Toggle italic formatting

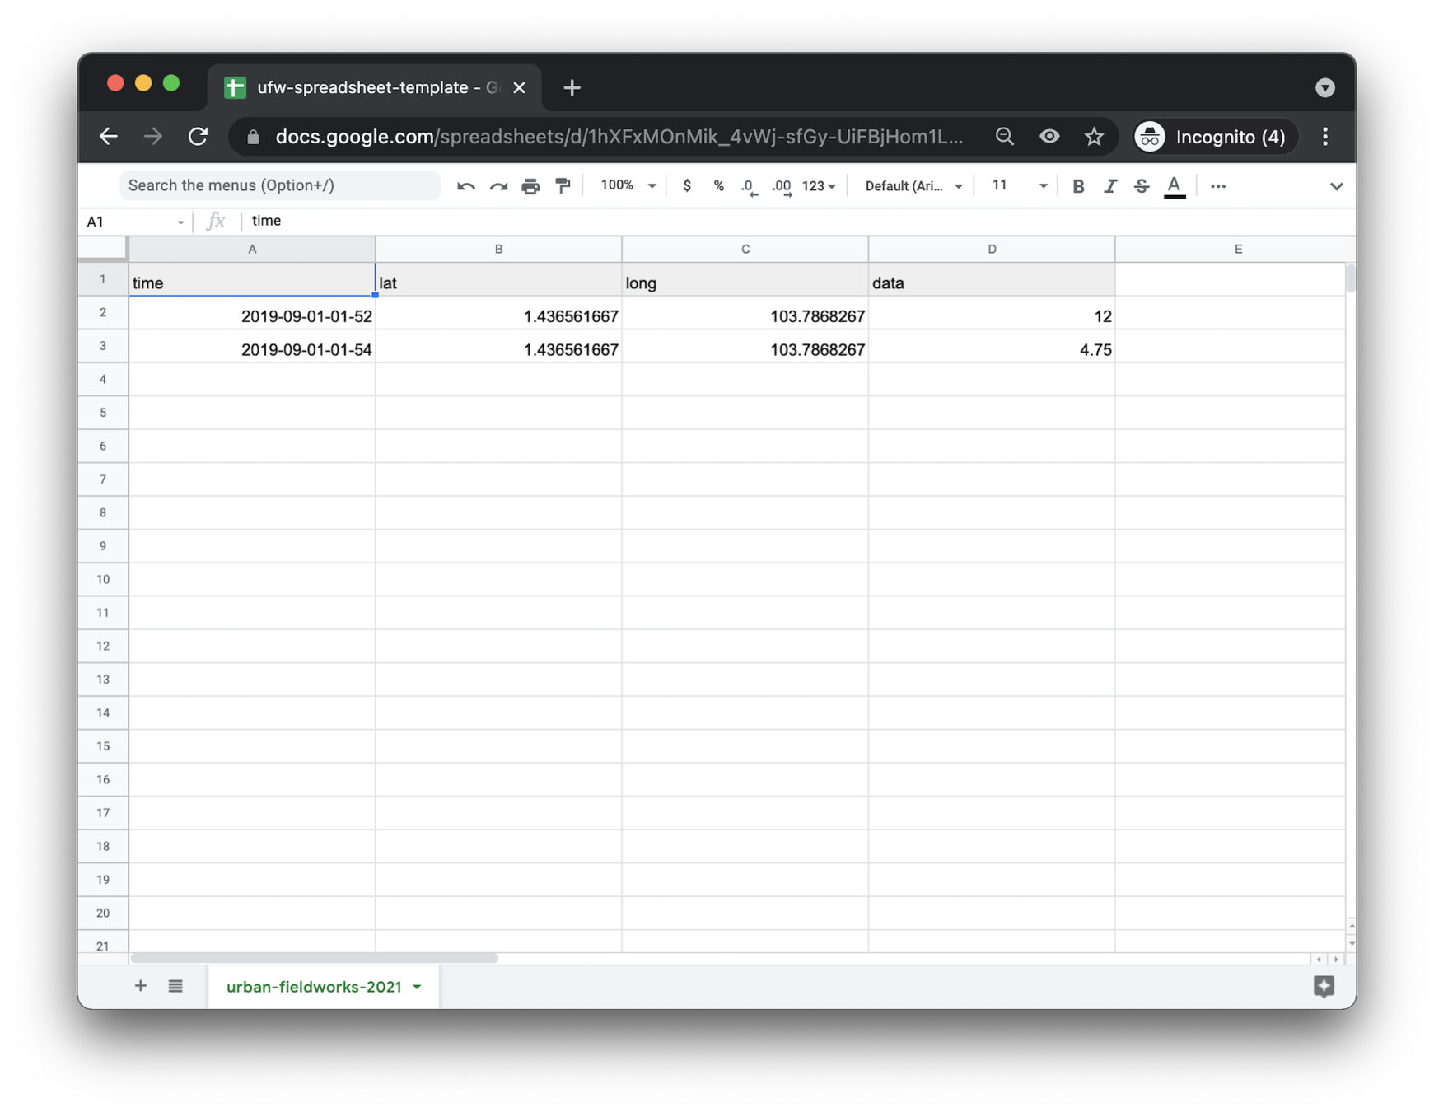click(1110, 186)
